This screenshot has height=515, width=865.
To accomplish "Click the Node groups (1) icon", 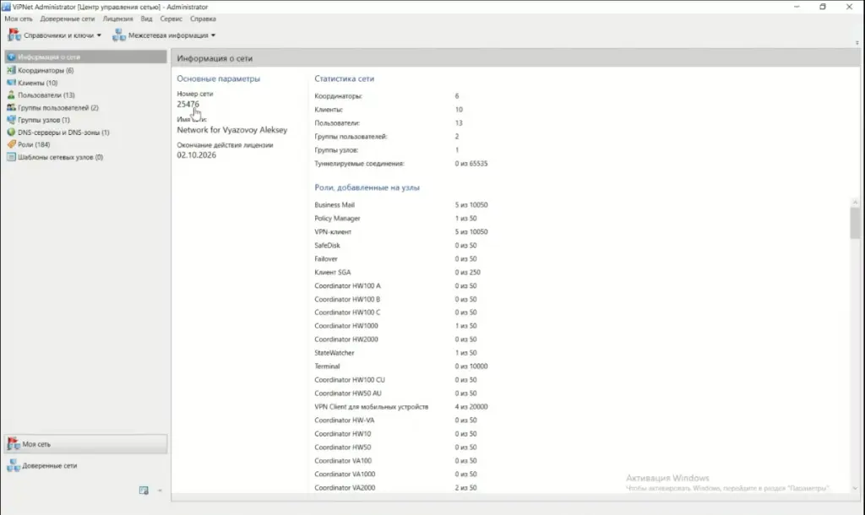I will click(11, 120).
